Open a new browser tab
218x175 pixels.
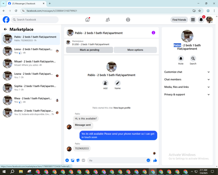50,3
